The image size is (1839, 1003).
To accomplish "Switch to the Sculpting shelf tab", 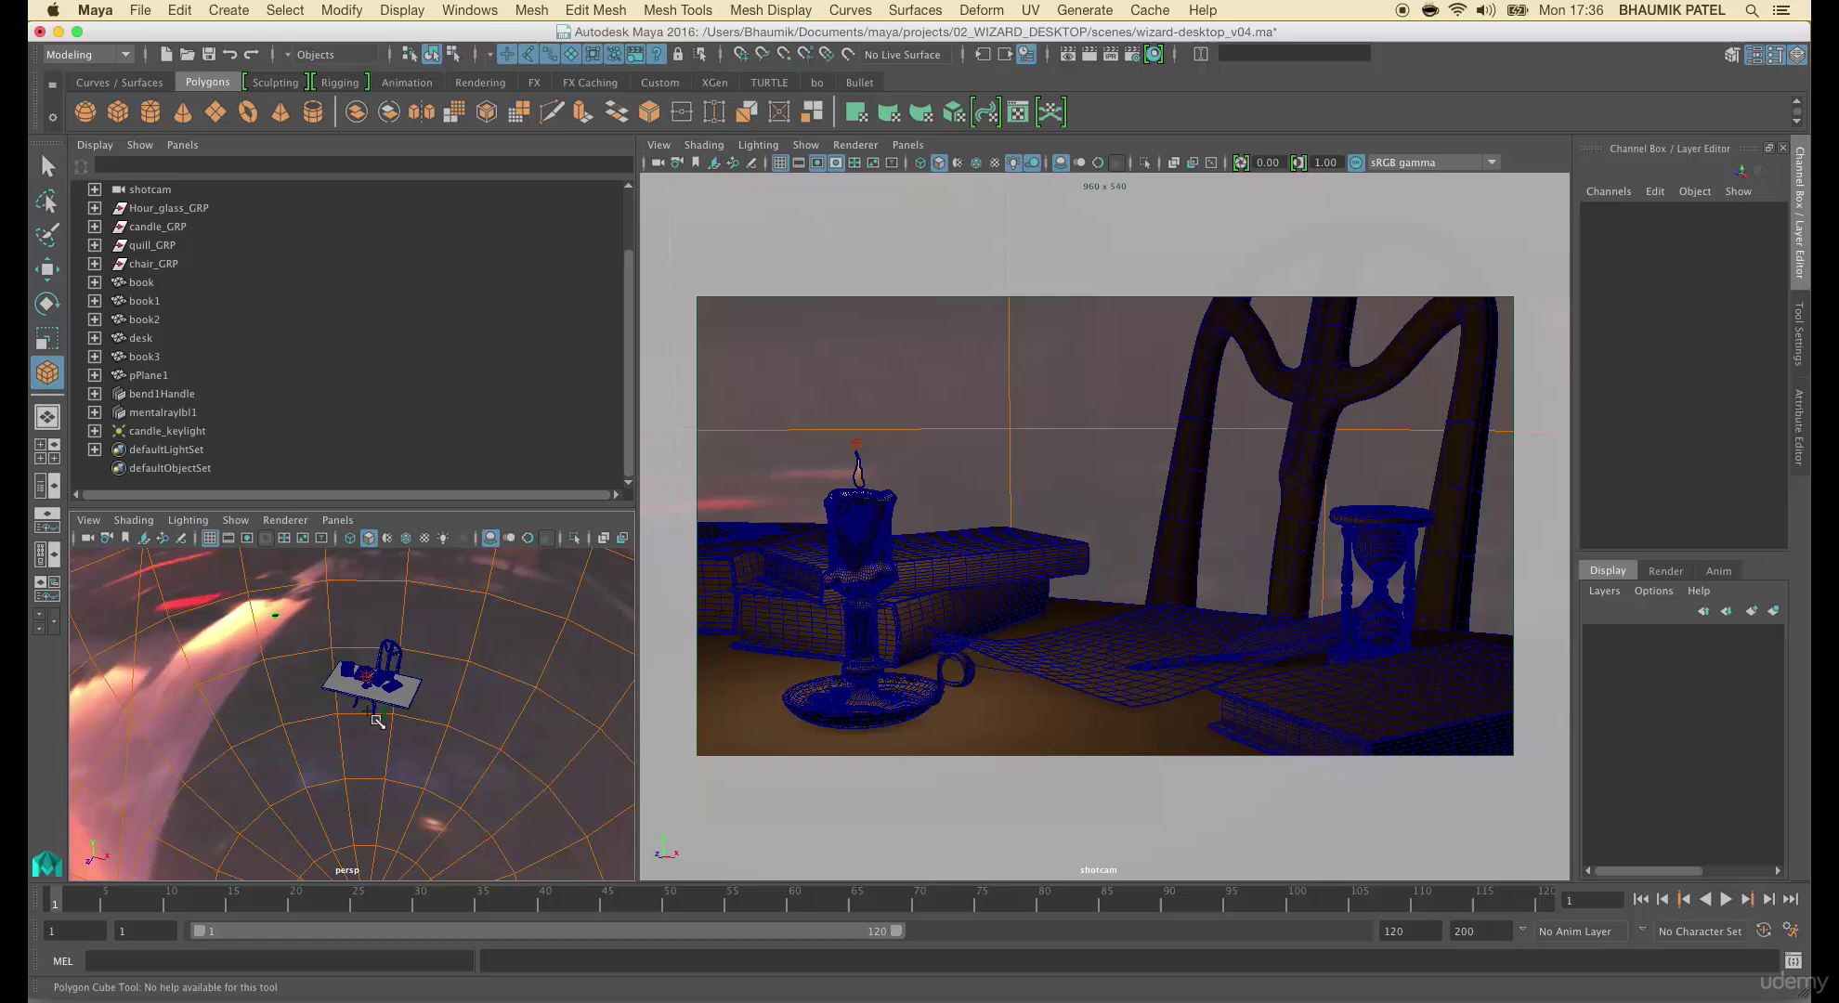I will click(275, 82).
